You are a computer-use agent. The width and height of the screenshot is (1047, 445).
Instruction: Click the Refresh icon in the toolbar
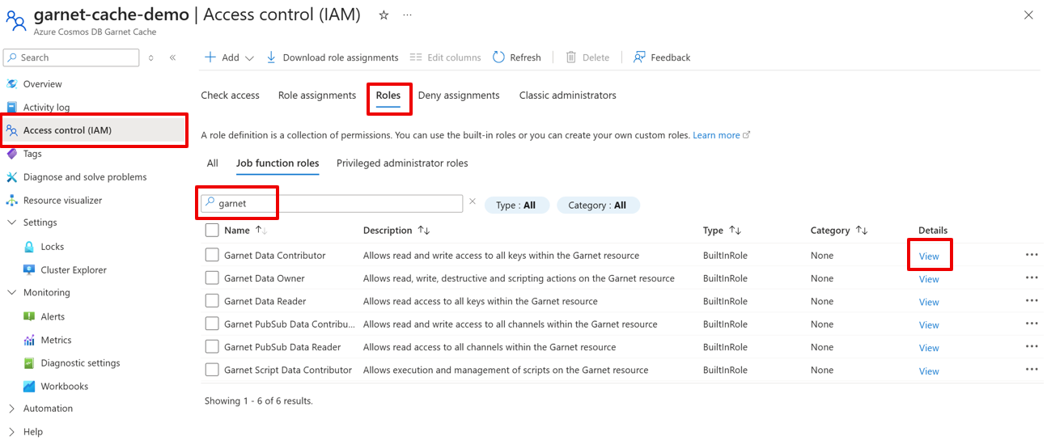(499, 57)
